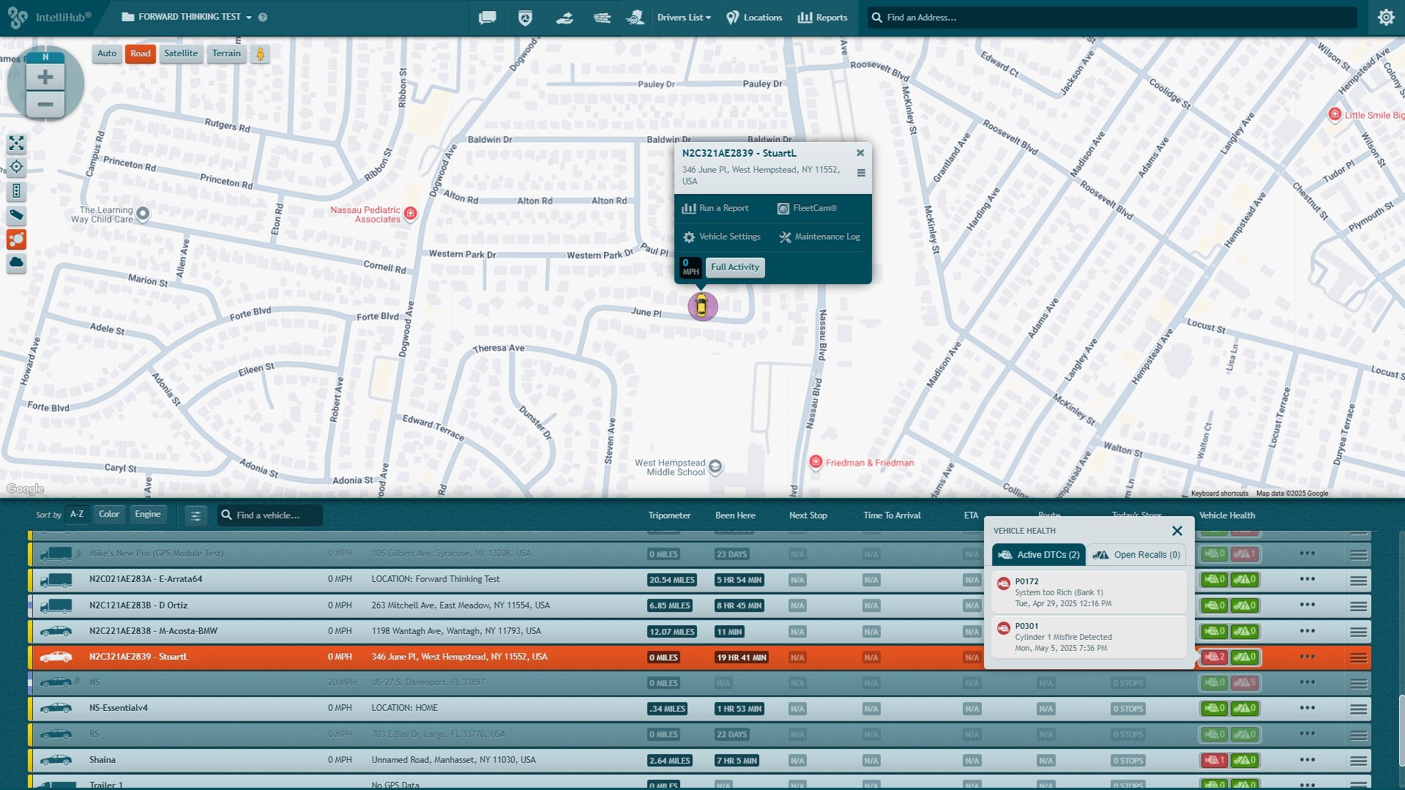Open the filter options icon beside Engine
Screen dimensions: 1405x790
pyautogui.click(x=195, y=516)
